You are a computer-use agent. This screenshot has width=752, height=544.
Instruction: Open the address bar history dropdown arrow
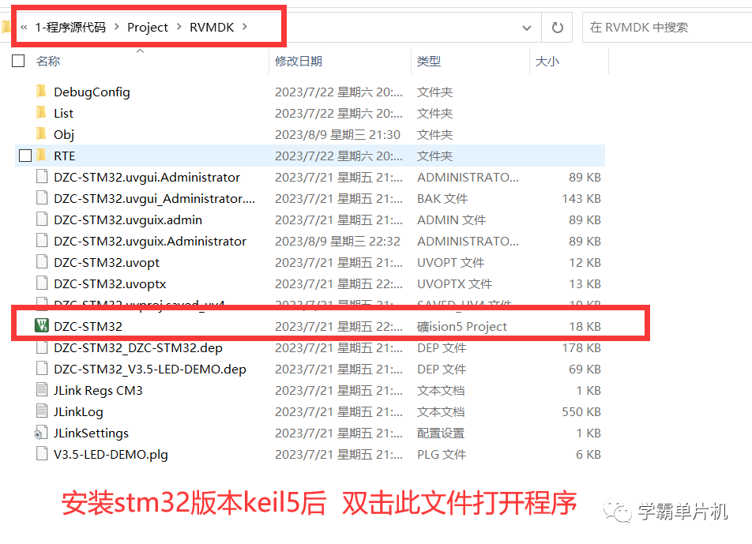(x=527, y=28)
